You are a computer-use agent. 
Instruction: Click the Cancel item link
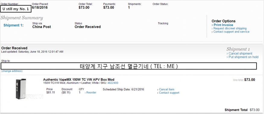[166, 90]
